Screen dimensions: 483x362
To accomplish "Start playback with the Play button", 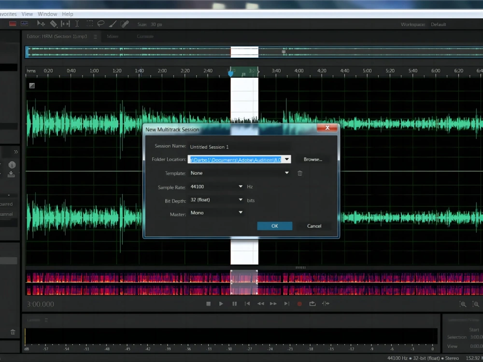I will coord(221,304).
